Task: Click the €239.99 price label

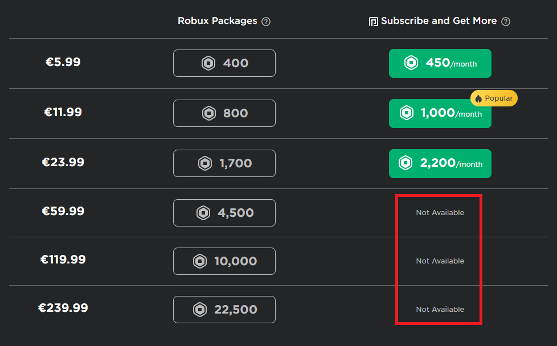Action: click(63, 308)
